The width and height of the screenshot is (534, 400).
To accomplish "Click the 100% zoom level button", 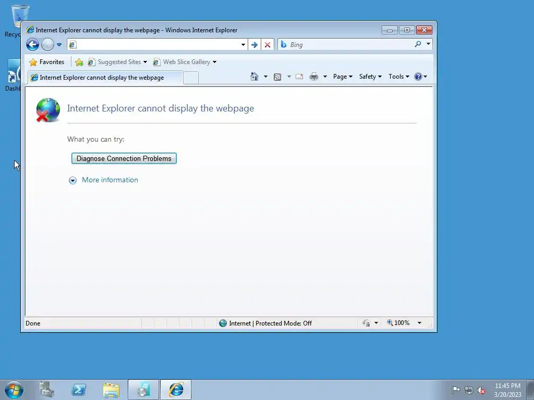I will click(x=398, y=323).
